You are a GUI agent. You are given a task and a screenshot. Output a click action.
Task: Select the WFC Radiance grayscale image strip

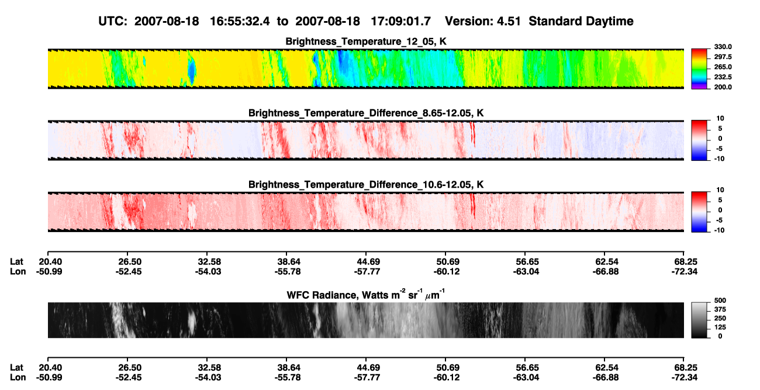click(365, 320)
